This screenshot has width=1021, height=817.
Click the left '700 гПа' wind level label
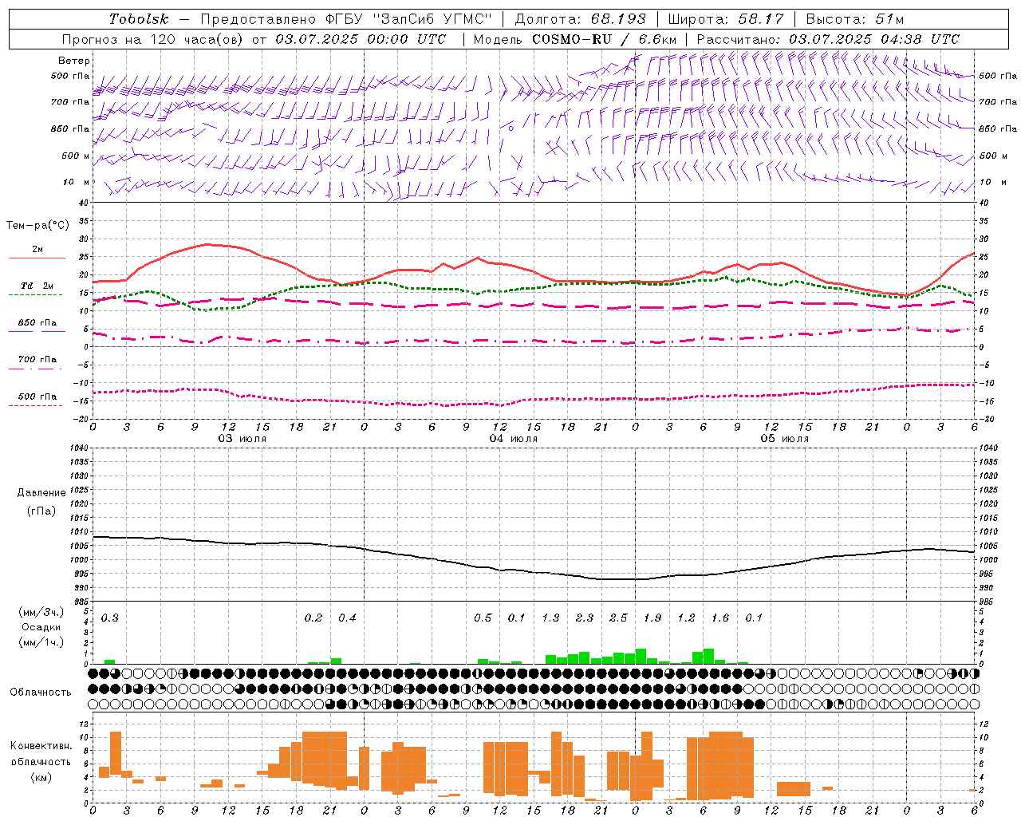(70, 102)
